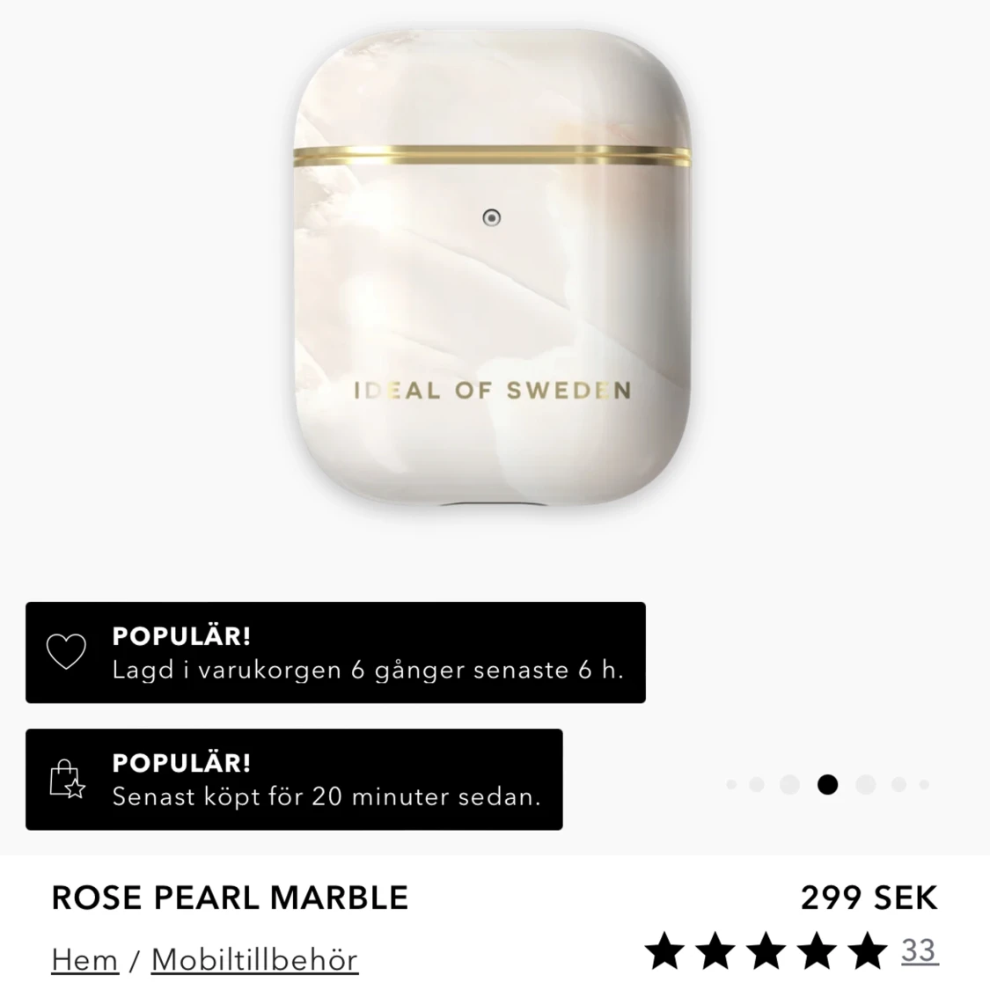Open the 33 reviews link
The height and width of the screenshot is (990, 990).
click(920, 951)
